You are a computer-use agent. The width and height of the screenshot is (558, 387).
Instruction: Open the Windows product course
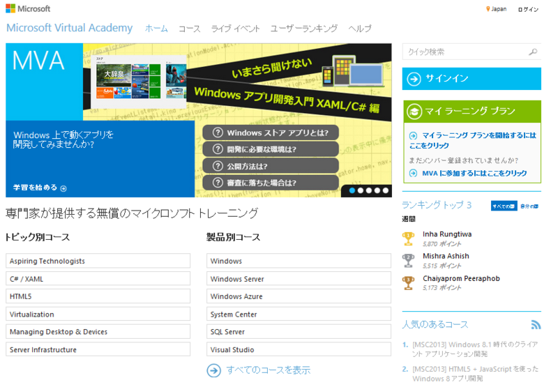click(299, 261)
